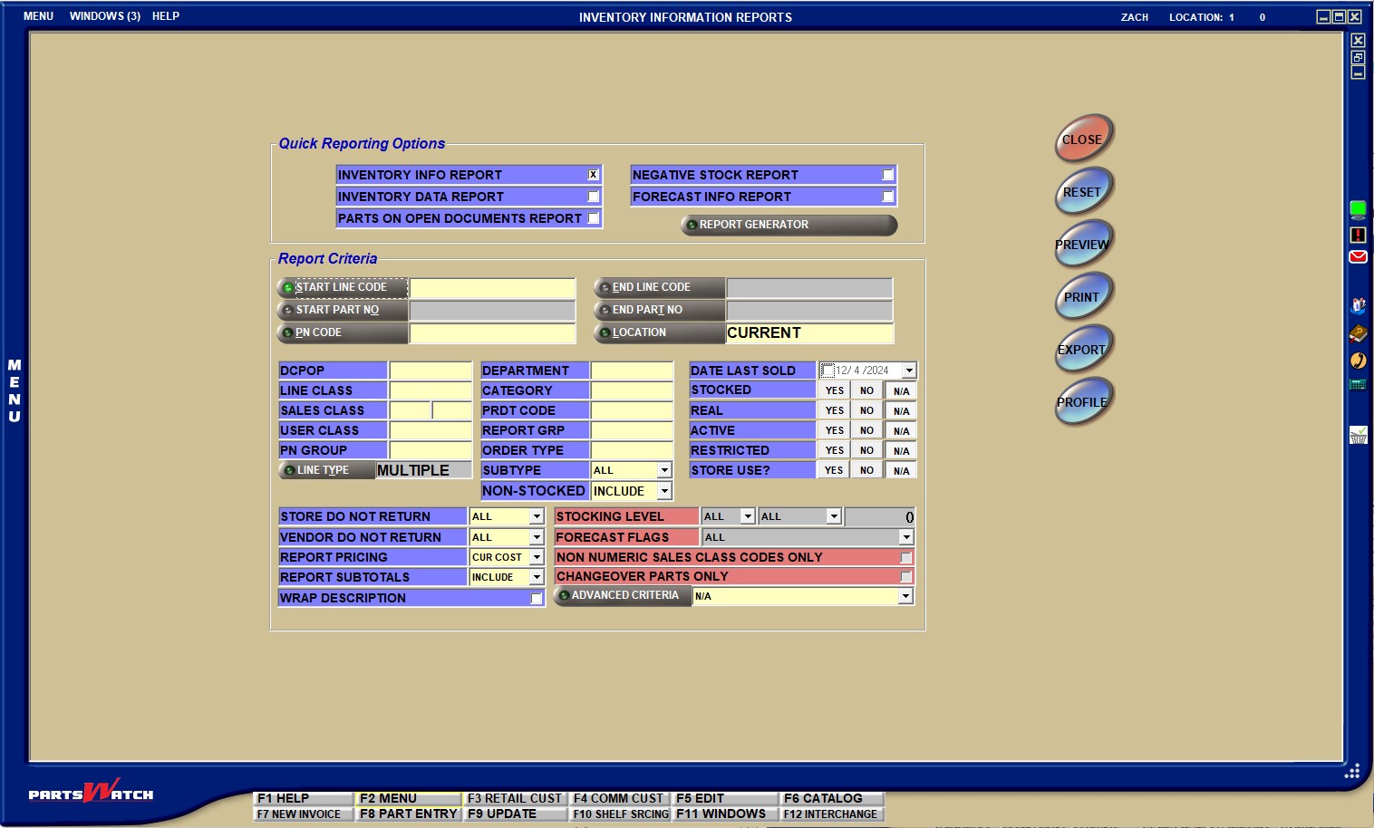Expand the Forecast Flags dropdown
This screenshot has width=1374, height=828.
point(905,537)
